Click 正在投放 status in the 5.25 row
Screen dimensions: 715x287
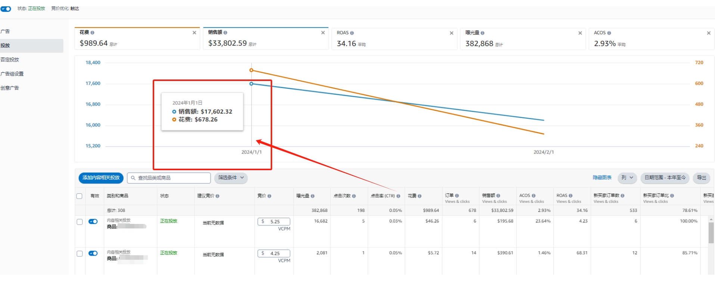pos(169,221)
